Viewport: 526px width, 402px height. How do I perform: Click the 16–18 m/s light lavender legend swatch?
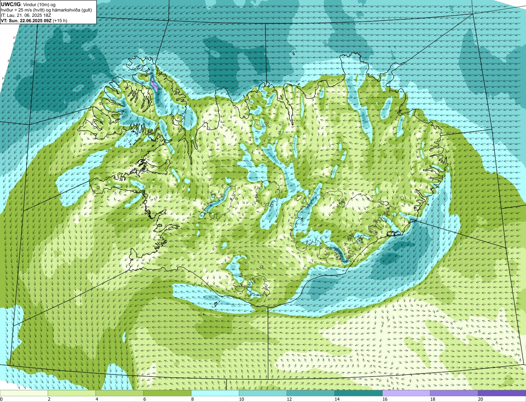[x=406, y=393]
